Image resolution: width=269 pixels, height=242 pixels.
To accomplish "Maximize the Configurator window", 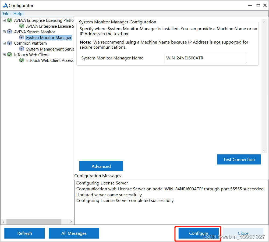I will [258, 5].
